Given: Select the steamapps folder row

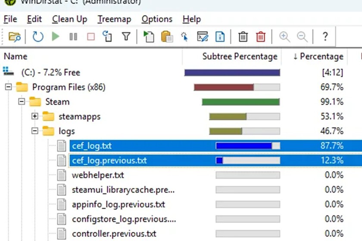Looking at the screenshot, I should pyautogui.click(x=181, y=116).
